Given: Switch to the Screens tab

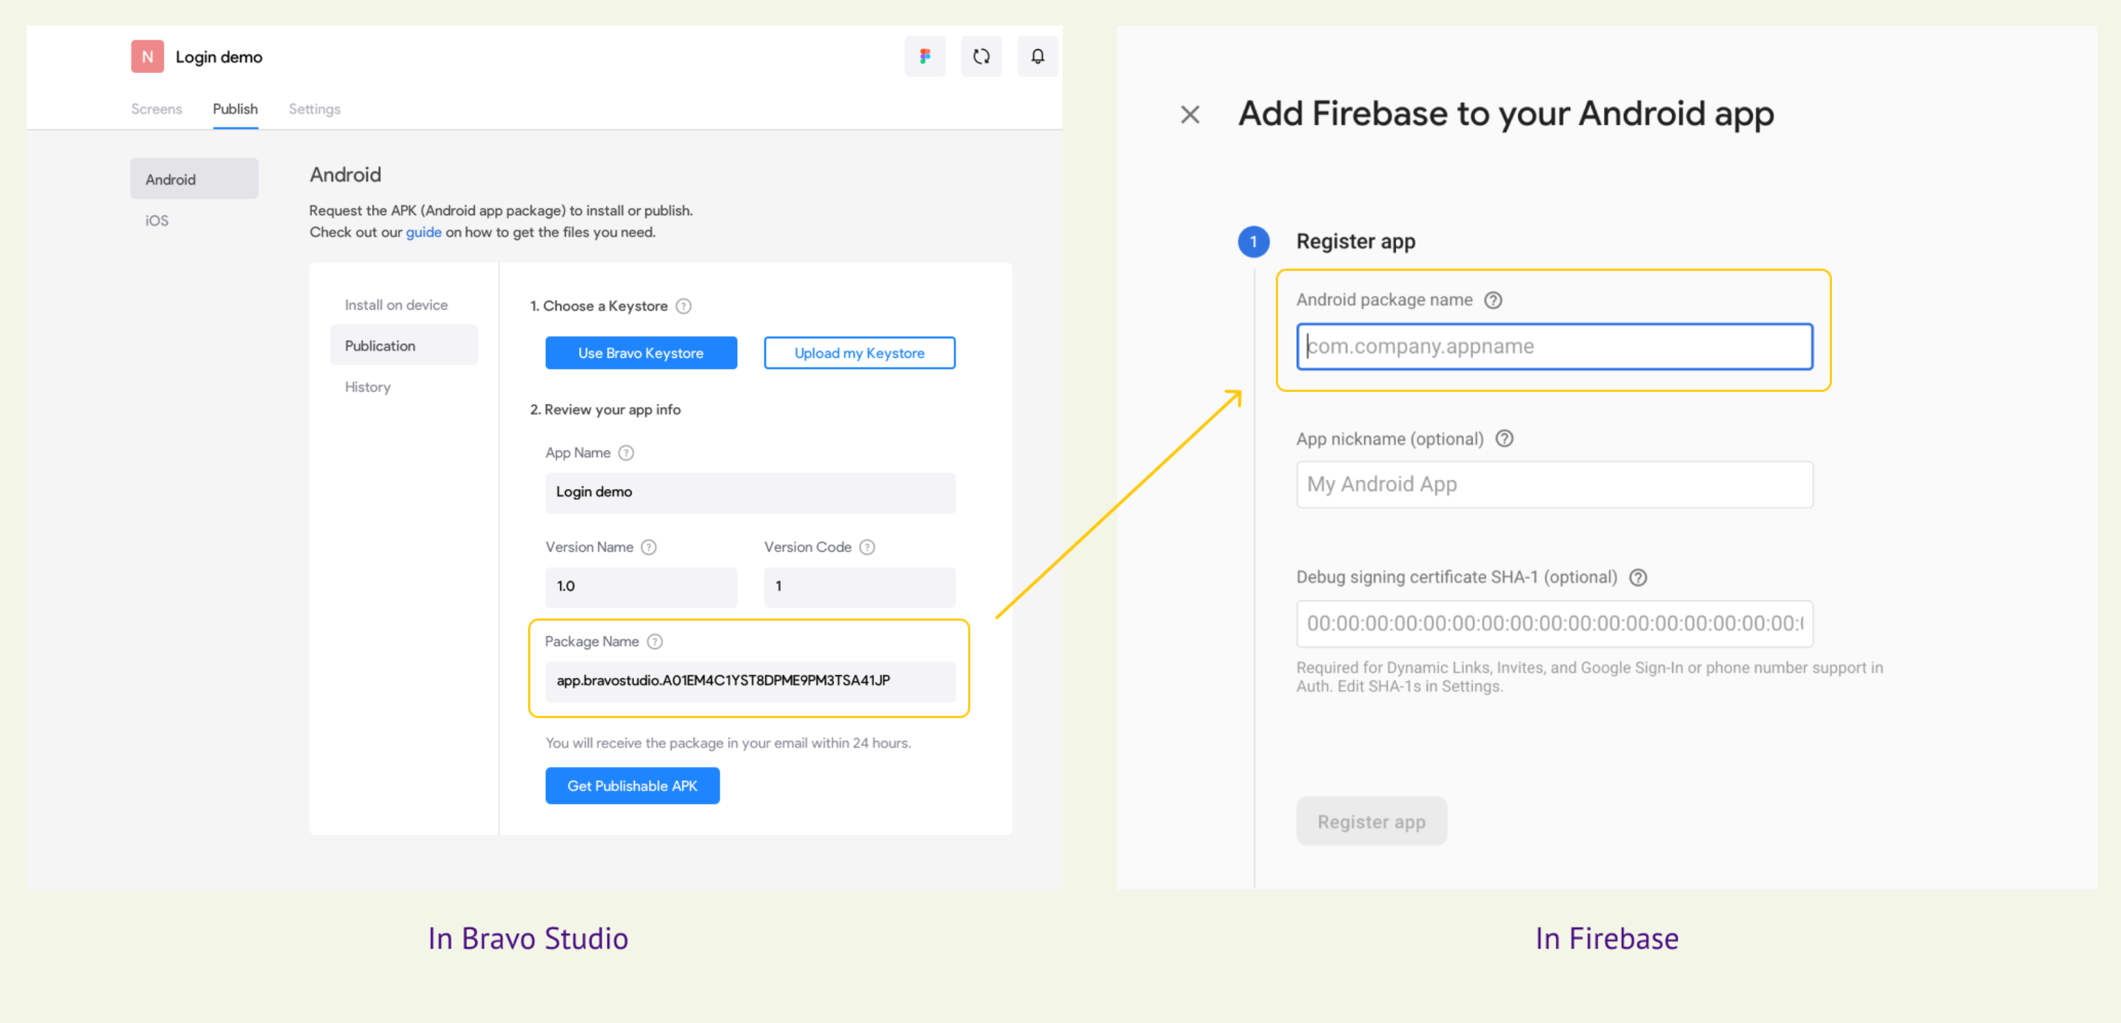Looking at the screenshot, I should click(x=156, y=109).
